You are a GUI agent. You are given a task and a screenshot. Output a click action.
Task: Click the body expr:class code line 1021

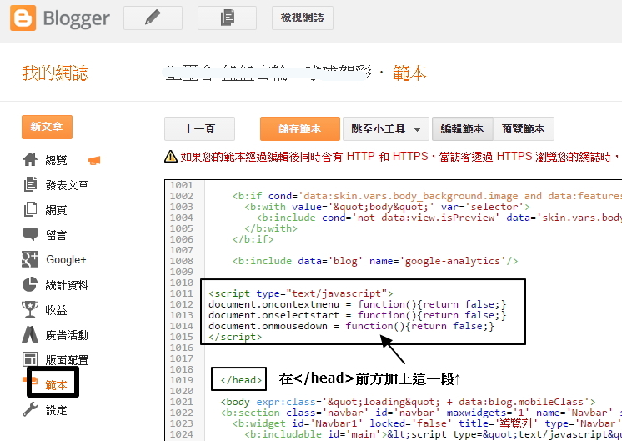[x=409, y=402]
